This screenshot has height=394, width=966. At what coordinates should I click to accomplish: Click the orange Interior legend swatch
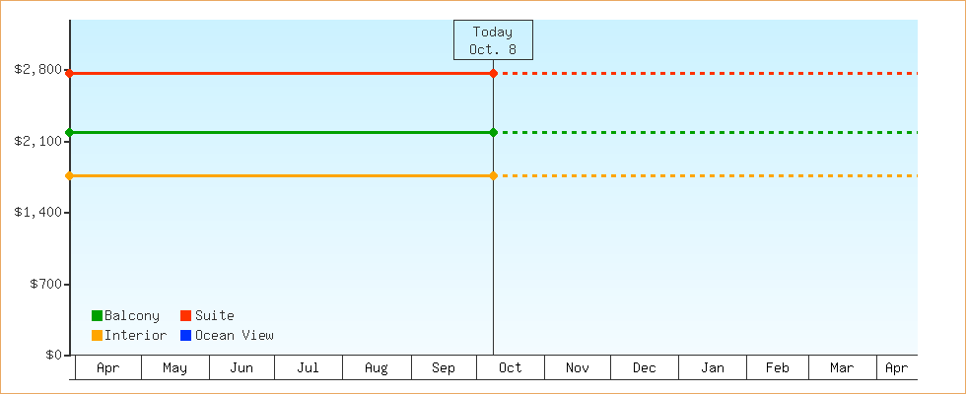(97, 335)
